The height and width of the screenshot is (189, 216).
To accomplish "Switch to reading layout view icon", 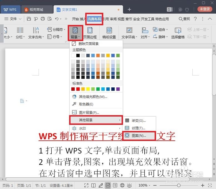I will tap(93, 185).
